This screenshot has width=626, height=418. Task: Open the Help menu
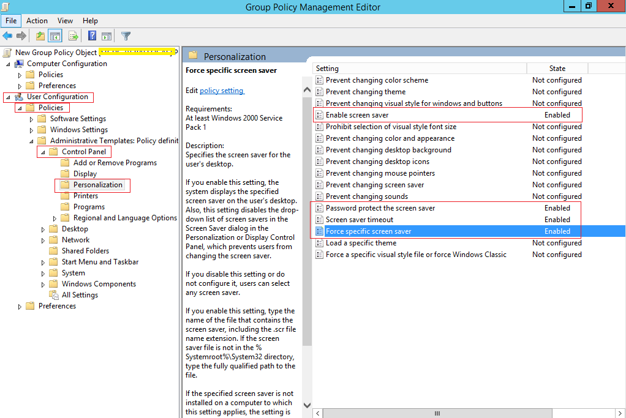90,21
